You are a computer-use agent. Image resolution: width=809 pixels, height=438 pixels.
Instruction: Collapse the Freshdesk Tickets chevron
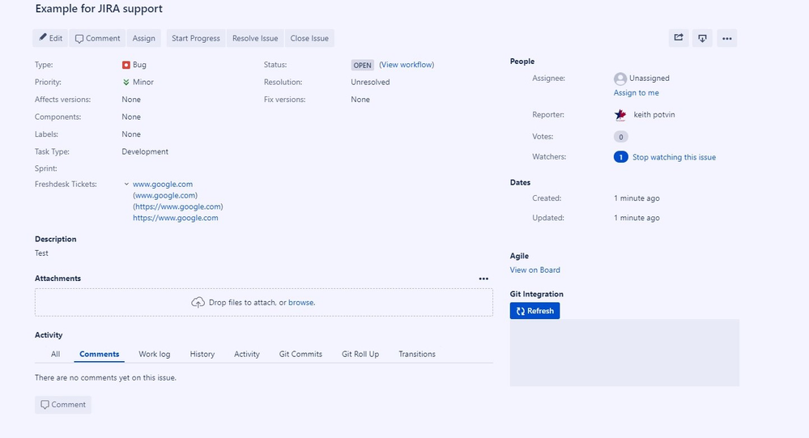click(x=126, y=184)
